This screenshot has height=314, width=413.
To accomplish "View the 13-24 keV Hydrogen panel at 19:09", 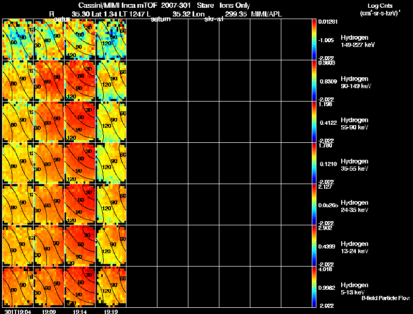I will [49, 246].
